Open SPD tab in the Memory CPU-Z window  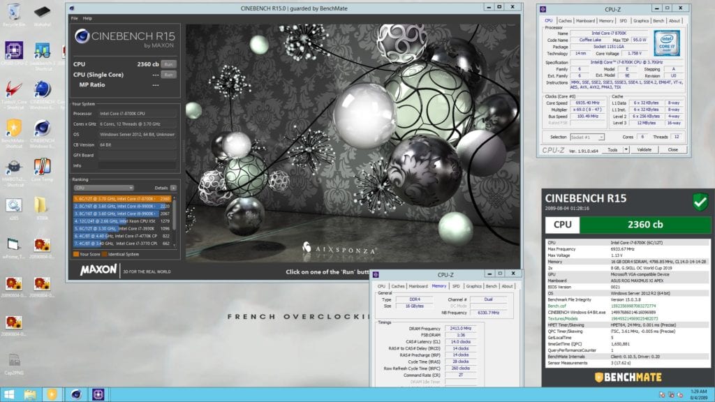456,286
